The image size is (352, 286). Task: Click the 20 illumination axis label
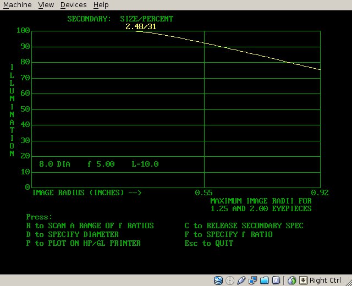[x=25, y=156]
